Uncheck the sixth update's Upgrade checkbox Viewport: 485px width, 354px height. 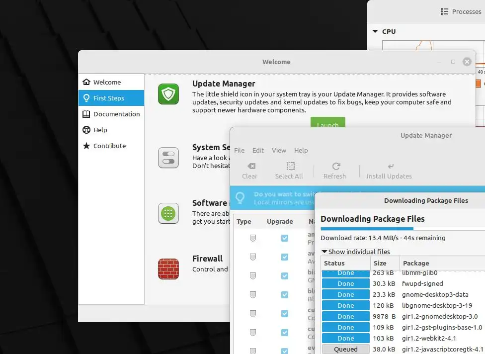(285, 332)
